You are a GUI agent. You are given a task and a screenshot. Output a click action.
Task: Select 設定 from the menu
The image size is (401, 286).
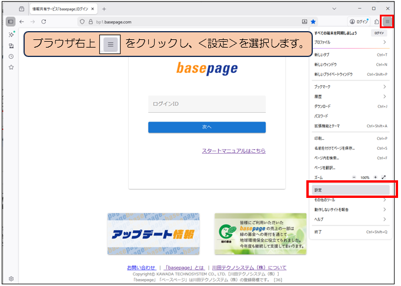pyautogui.click(x=349, y=190)
